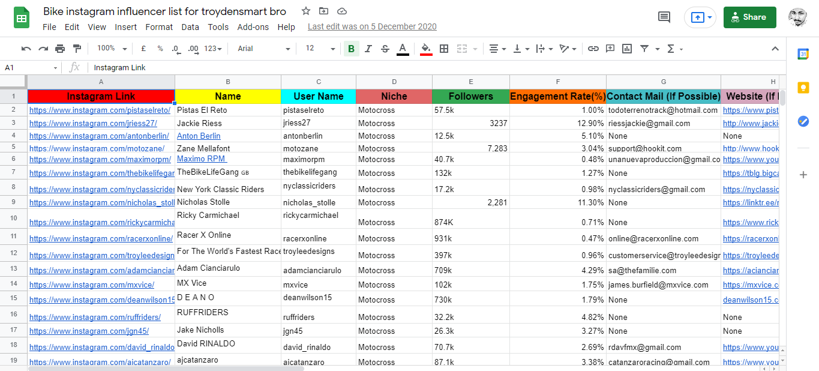Click the Insert link icon
This screenshot has width=819, height=371.
tap(593, 49)
